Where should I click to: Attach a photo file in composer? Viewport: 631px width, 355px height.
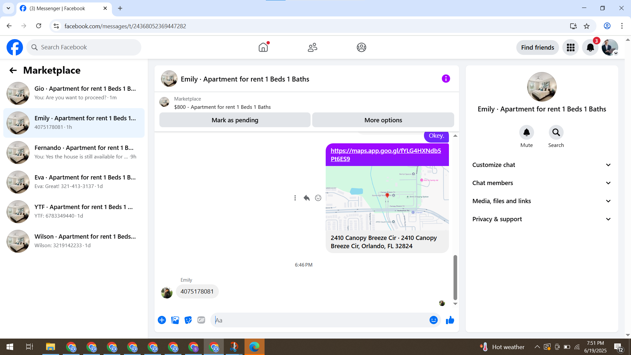point(175,320)
